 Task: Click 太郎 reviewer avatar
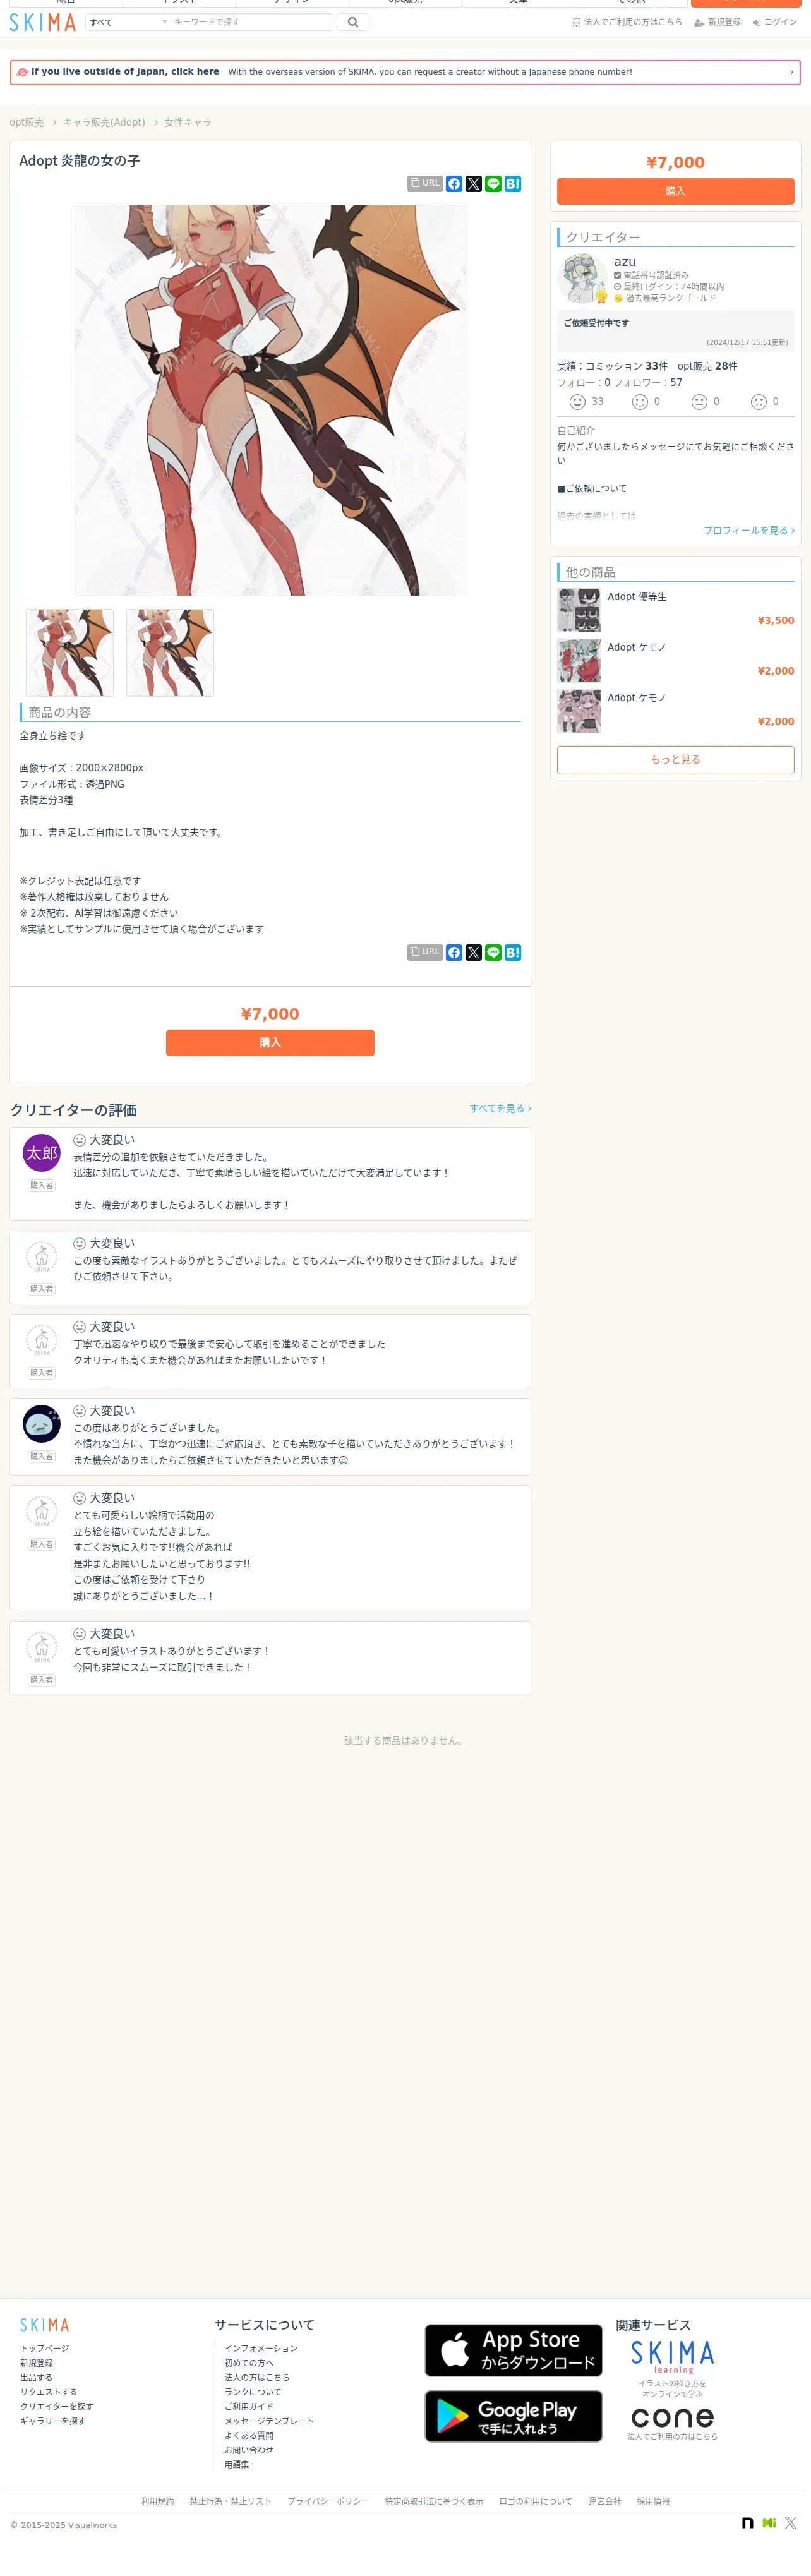(x=42, y=1153)
